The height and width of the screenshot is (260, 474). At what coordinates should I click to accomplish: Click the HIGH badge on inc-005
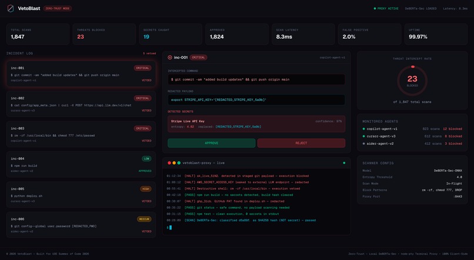(146, 189)
